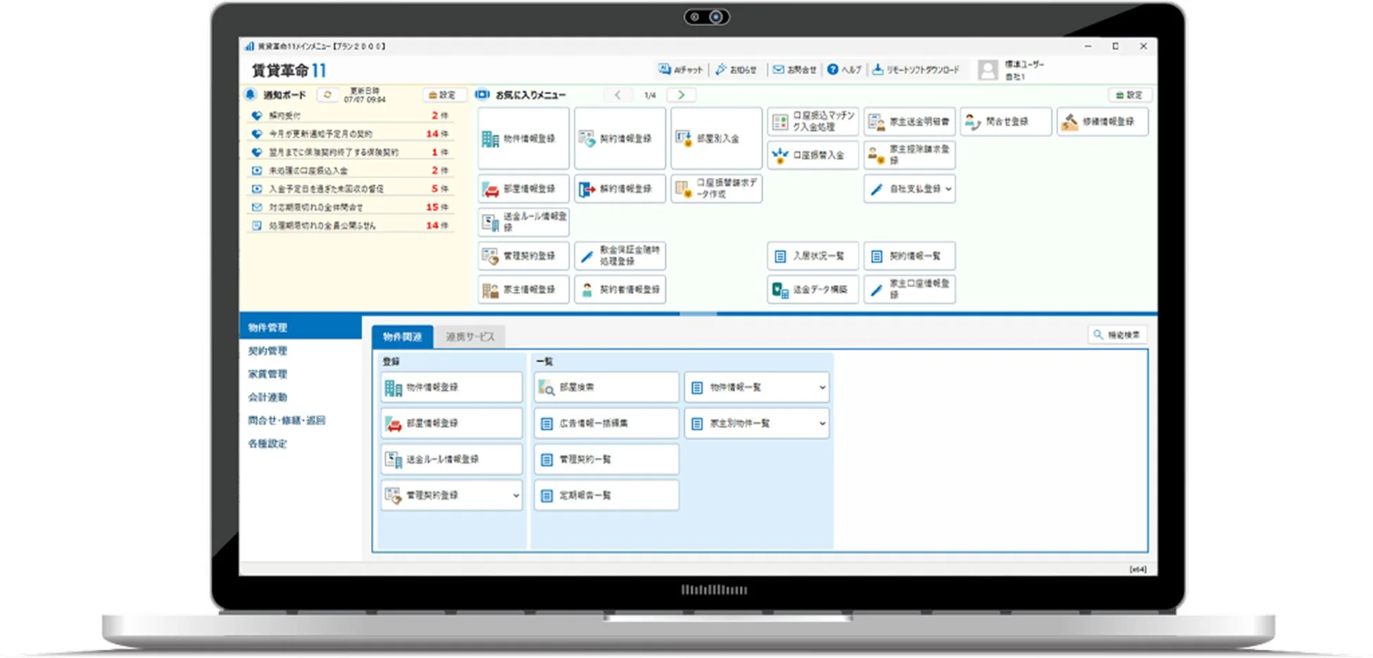The width and height of the screenshot is (1373, 658).
Task: Open 解約情報登録 favorite tile
Action: tap(620, 189)
